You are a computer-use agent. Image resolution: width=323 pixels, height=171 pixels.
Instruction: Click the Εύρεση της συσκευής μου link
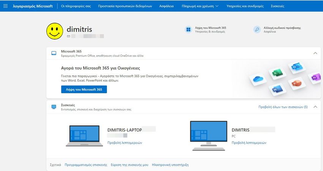[x=130, y=165]
